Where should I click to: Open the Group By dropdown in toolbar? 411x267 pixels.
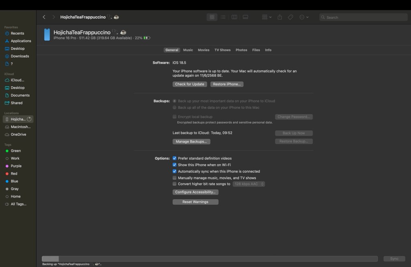click(267, 17)
